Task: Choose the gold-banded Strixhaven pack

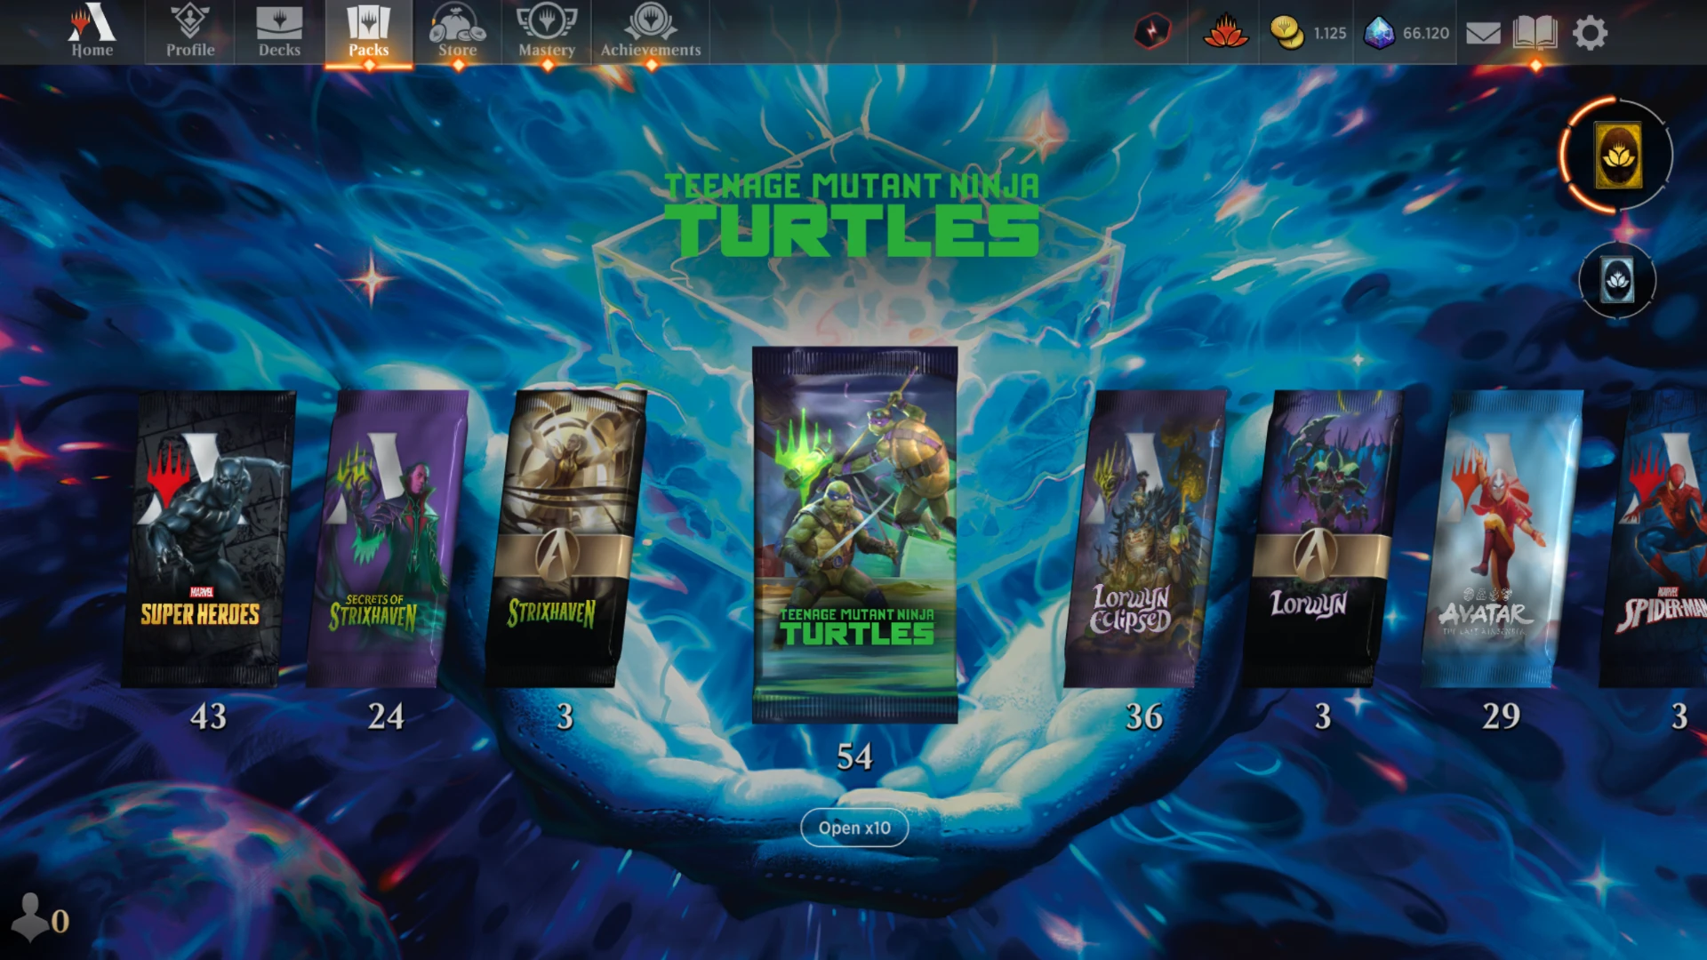Action: pyautogui.click(x=564, y=539)
